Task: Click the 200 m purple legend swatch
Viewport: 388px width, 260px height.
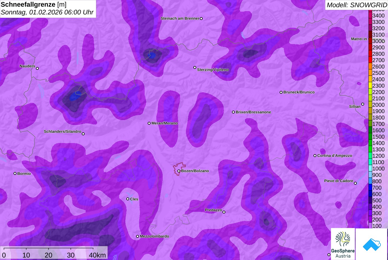Action: [x=370, y=219]
